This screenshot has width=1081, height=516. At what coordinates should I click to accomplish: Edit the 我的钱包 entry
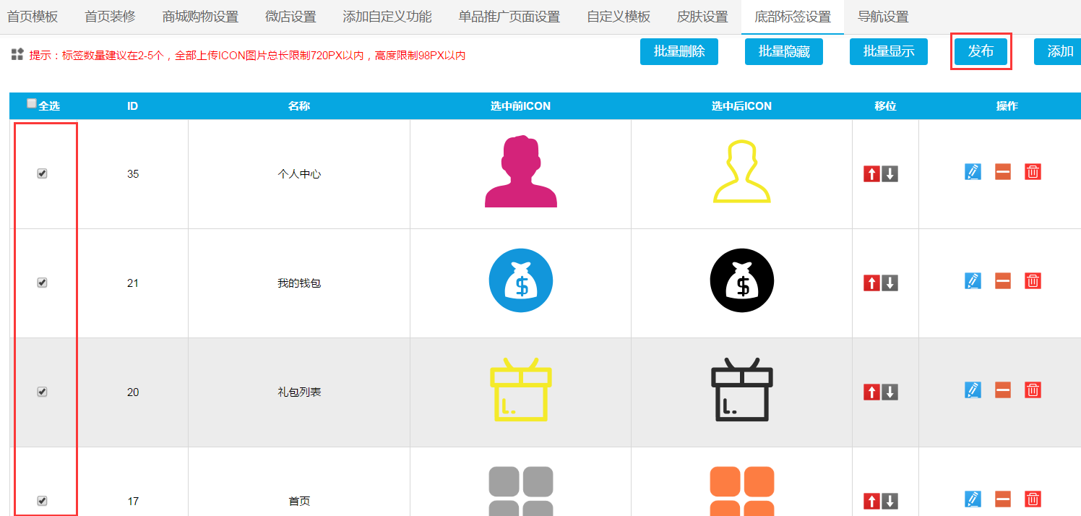[973, 281]
